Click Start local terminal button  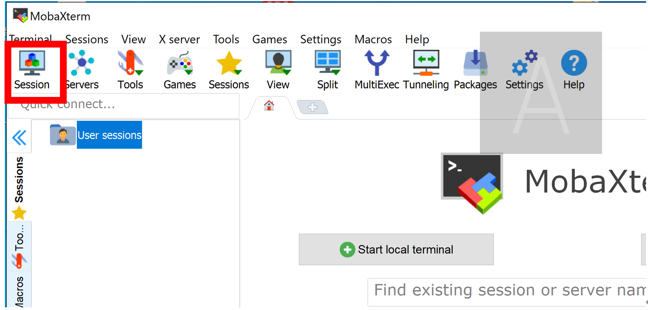(396, 249)
